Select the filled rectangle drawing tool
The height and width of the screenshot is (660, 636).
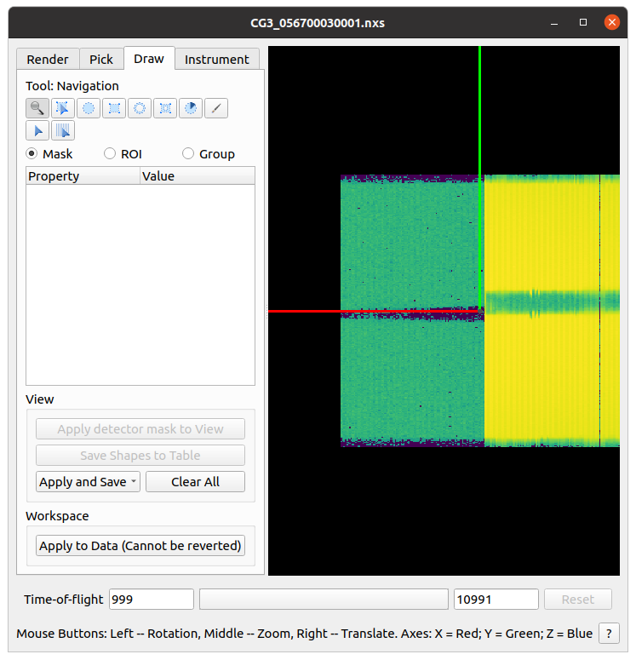[114, 108]
